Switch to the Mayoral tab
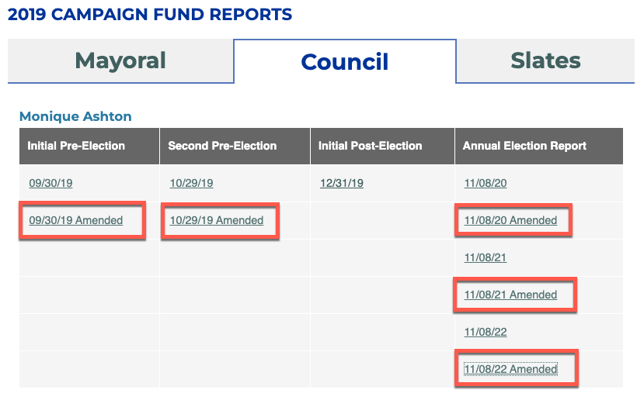The image size is (644, 407). (120, 61)
